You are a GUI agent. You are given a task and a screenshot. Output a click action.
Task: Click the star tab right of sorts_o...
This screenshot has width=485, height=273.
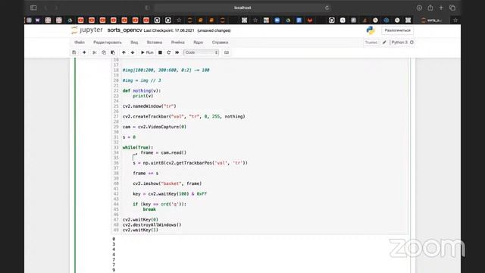click(455, 20)
